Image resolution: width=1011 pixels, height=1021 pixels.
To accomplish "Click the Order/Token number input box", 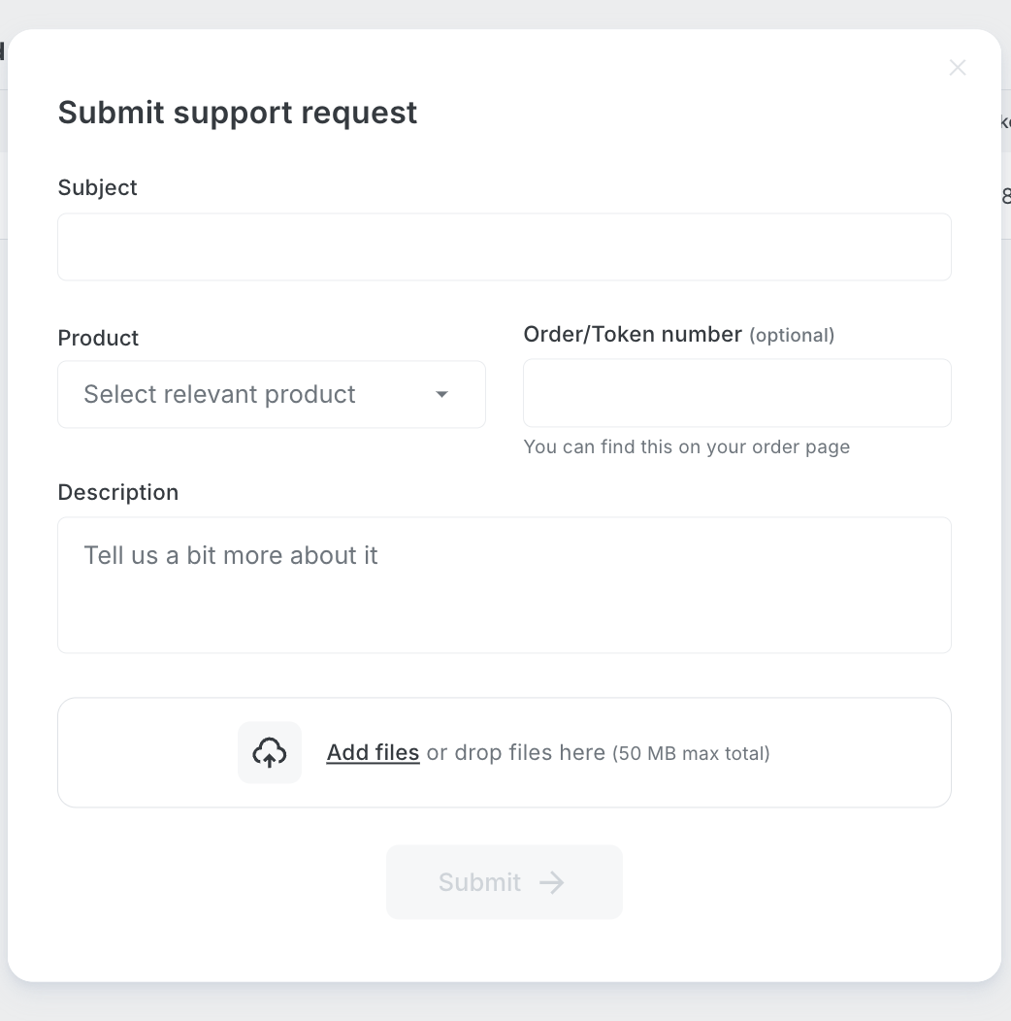I will tap(736, 393).
